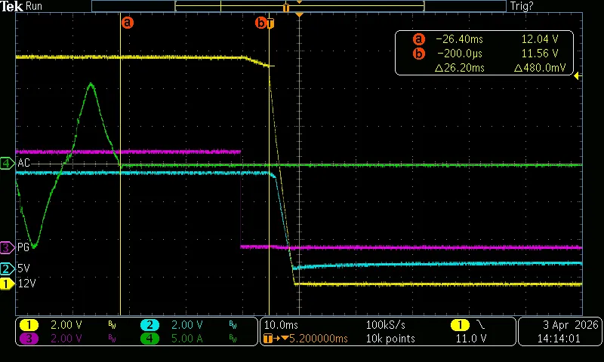Click the cursor b badge in readout box
This screenshot has height=362, width=604.
419,54
